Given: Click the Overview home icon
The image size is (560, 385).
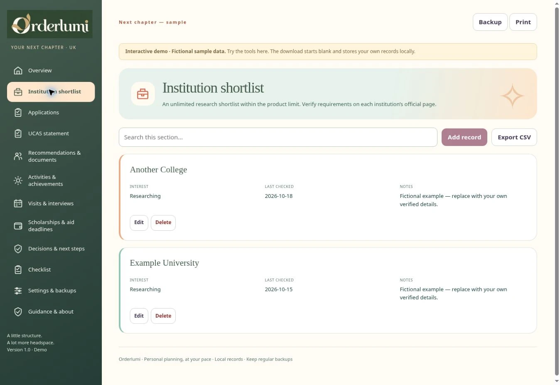Looking at the screenshot, I should (x=18, y=71).
